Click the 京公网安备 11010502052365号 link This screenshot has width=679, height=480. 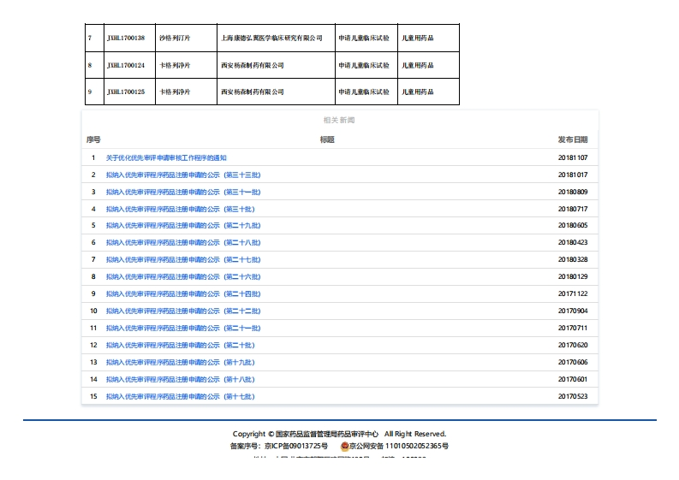pyautogui.click(x=399, y=446)
